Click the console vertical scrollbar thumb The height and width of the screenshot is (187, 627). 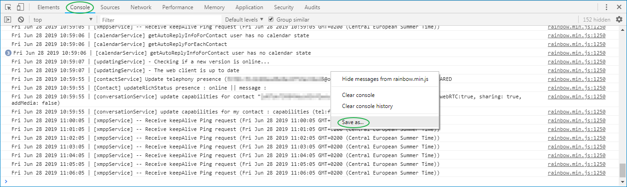[x=623, y=170]
